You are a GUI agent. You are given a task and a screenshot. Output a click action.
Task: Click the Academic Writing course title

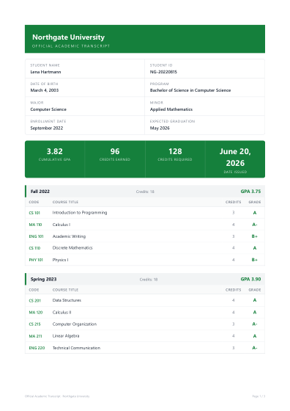[69, 236]
